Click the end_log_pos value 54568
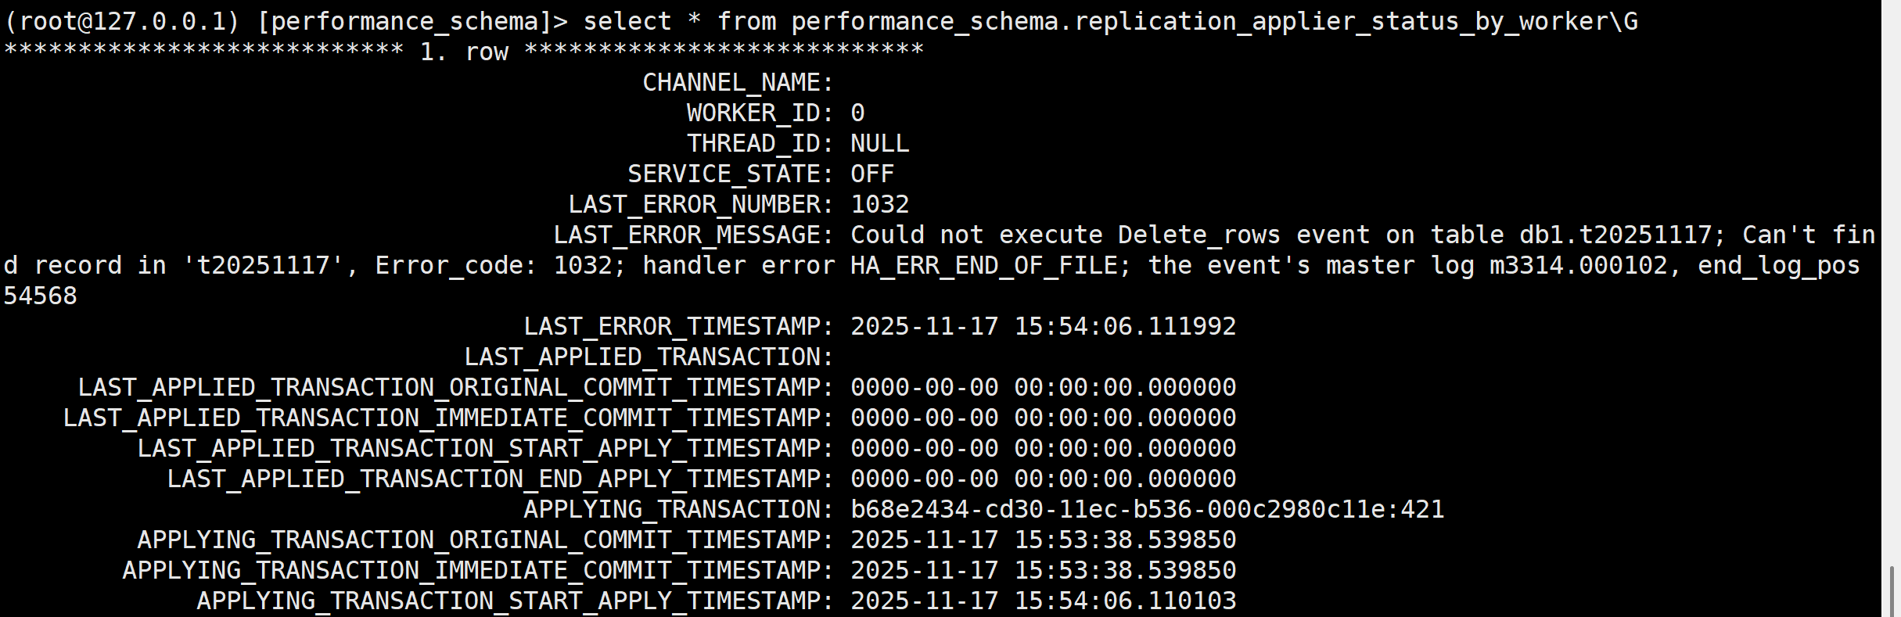 pos(40,296)
